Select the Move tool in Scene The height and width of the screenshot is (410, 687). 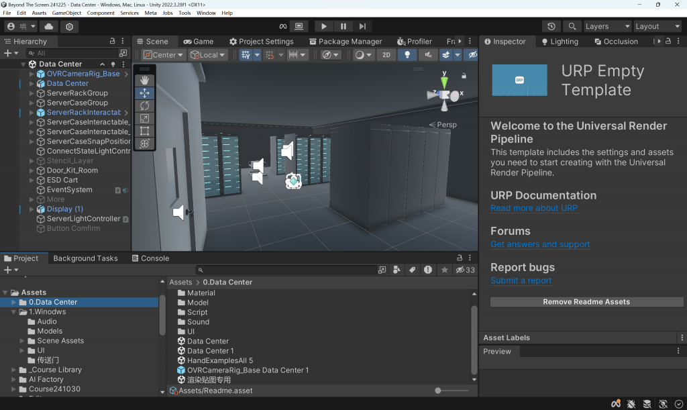pos(145,93)
